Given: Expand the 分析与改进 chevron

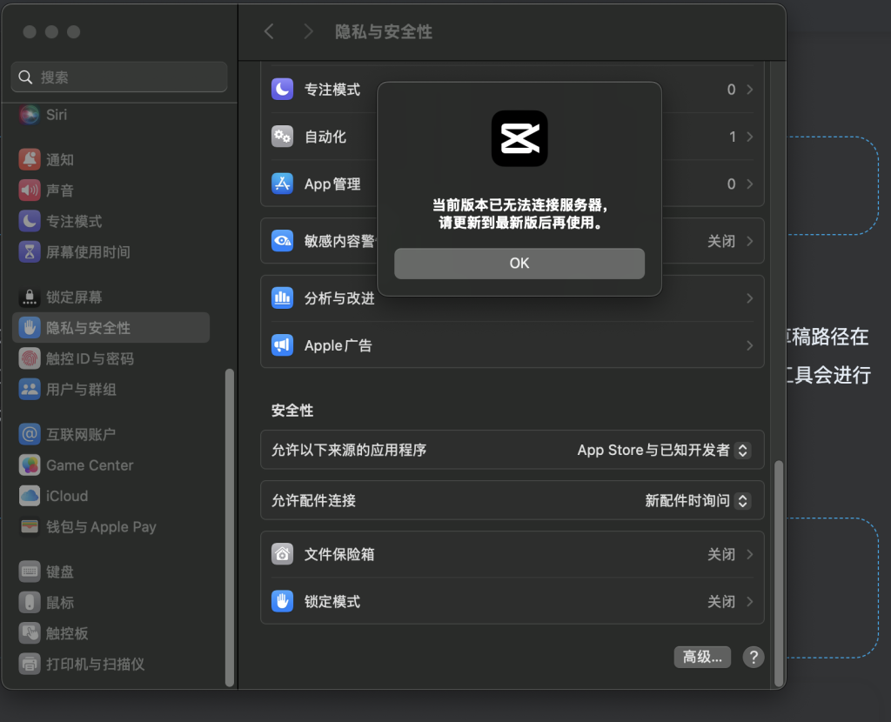Looking at the screenshot, I should (x=749, y=297).
